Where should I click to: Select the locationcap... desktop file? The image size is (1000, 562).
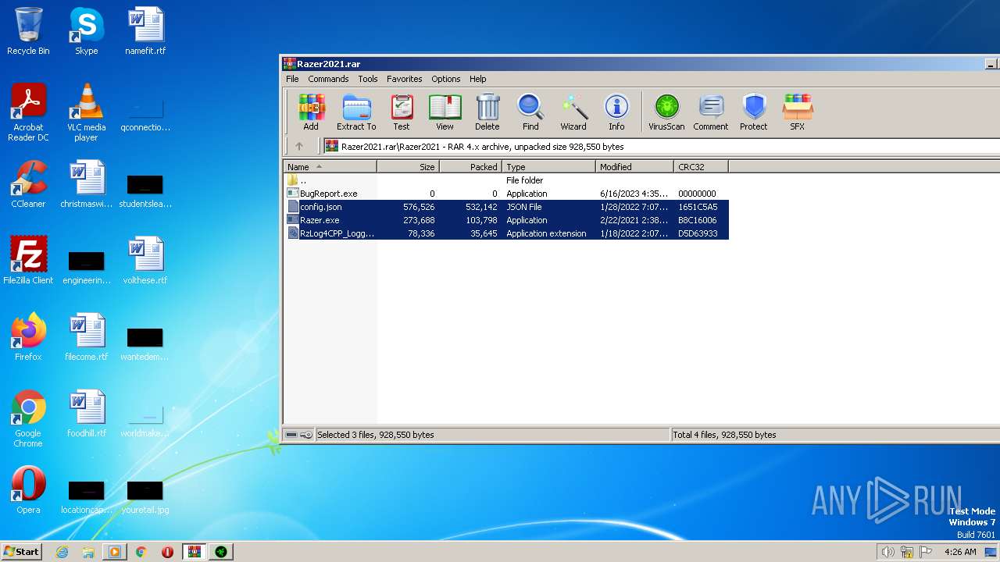[86, 496]
